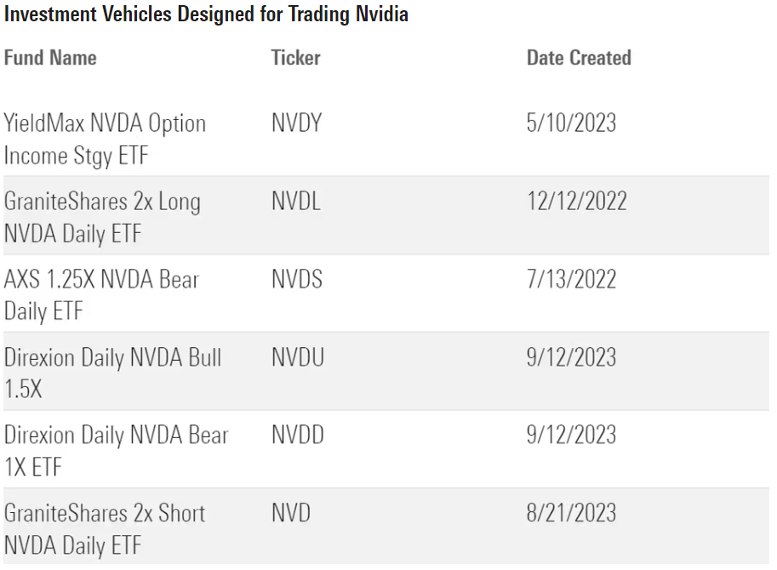Click the NVDD ticker symbol
This screenshot has height=570, width=777.
click(298, 436)
